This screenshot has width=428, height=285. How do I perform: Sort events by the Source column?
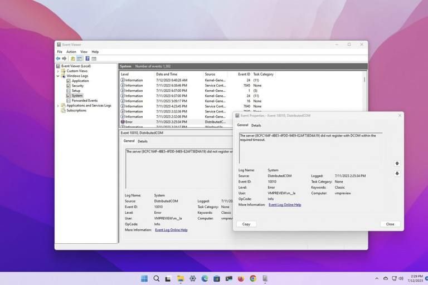click(x=210, y=74)
